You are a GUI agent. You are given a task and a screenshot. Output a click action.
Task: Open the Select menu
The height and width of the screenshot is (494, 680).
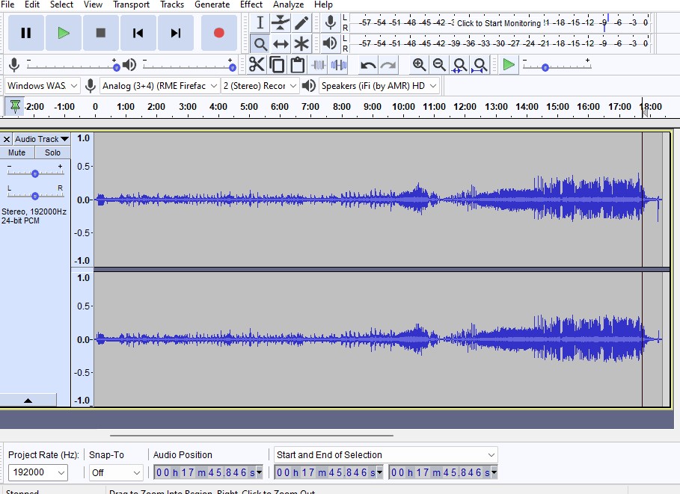61,4
